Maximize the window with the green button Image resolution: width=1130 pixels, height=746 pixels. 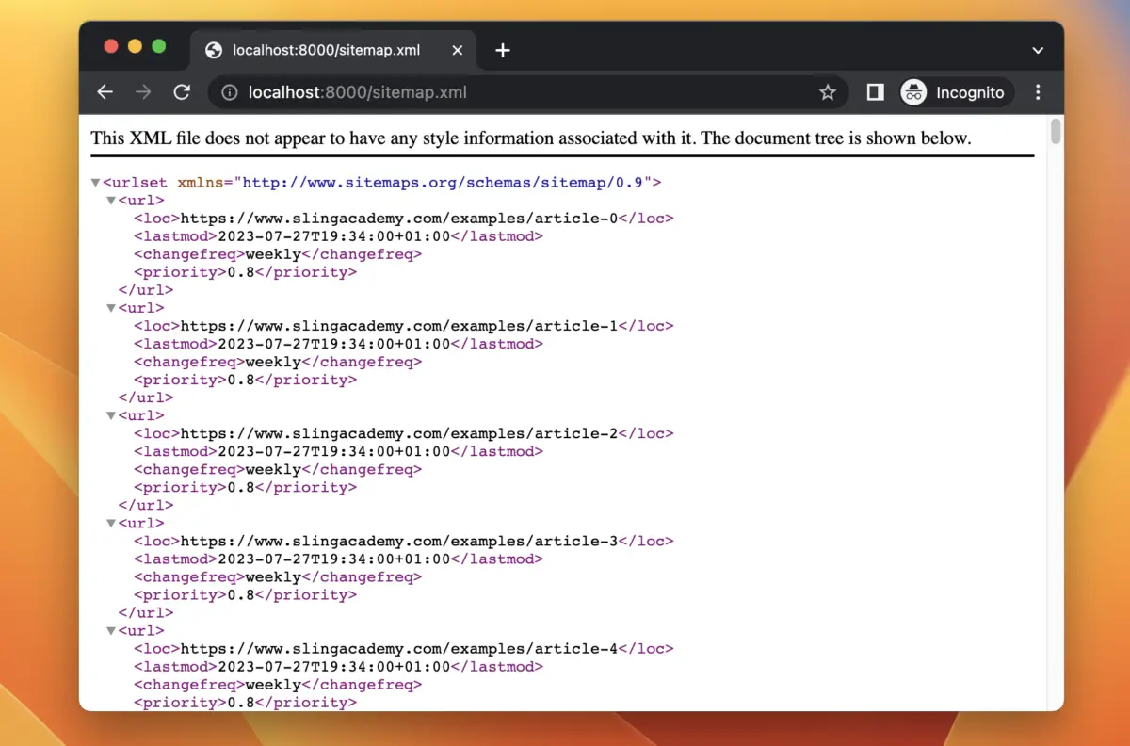tap(159, 47)
